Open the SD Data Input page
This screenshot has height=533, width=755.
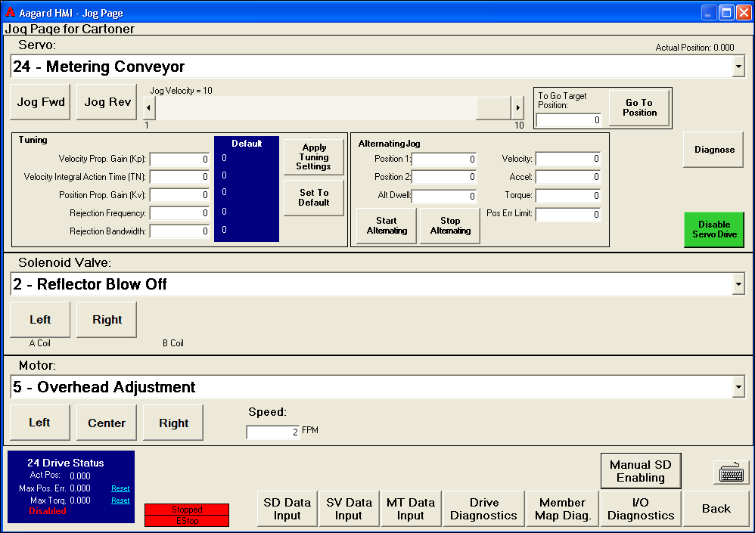point(287,509)
